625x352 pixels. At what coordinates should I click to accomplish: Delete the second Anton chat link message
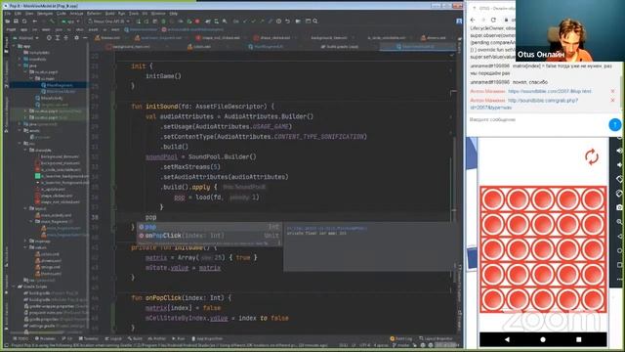click(x=612, y=101)
